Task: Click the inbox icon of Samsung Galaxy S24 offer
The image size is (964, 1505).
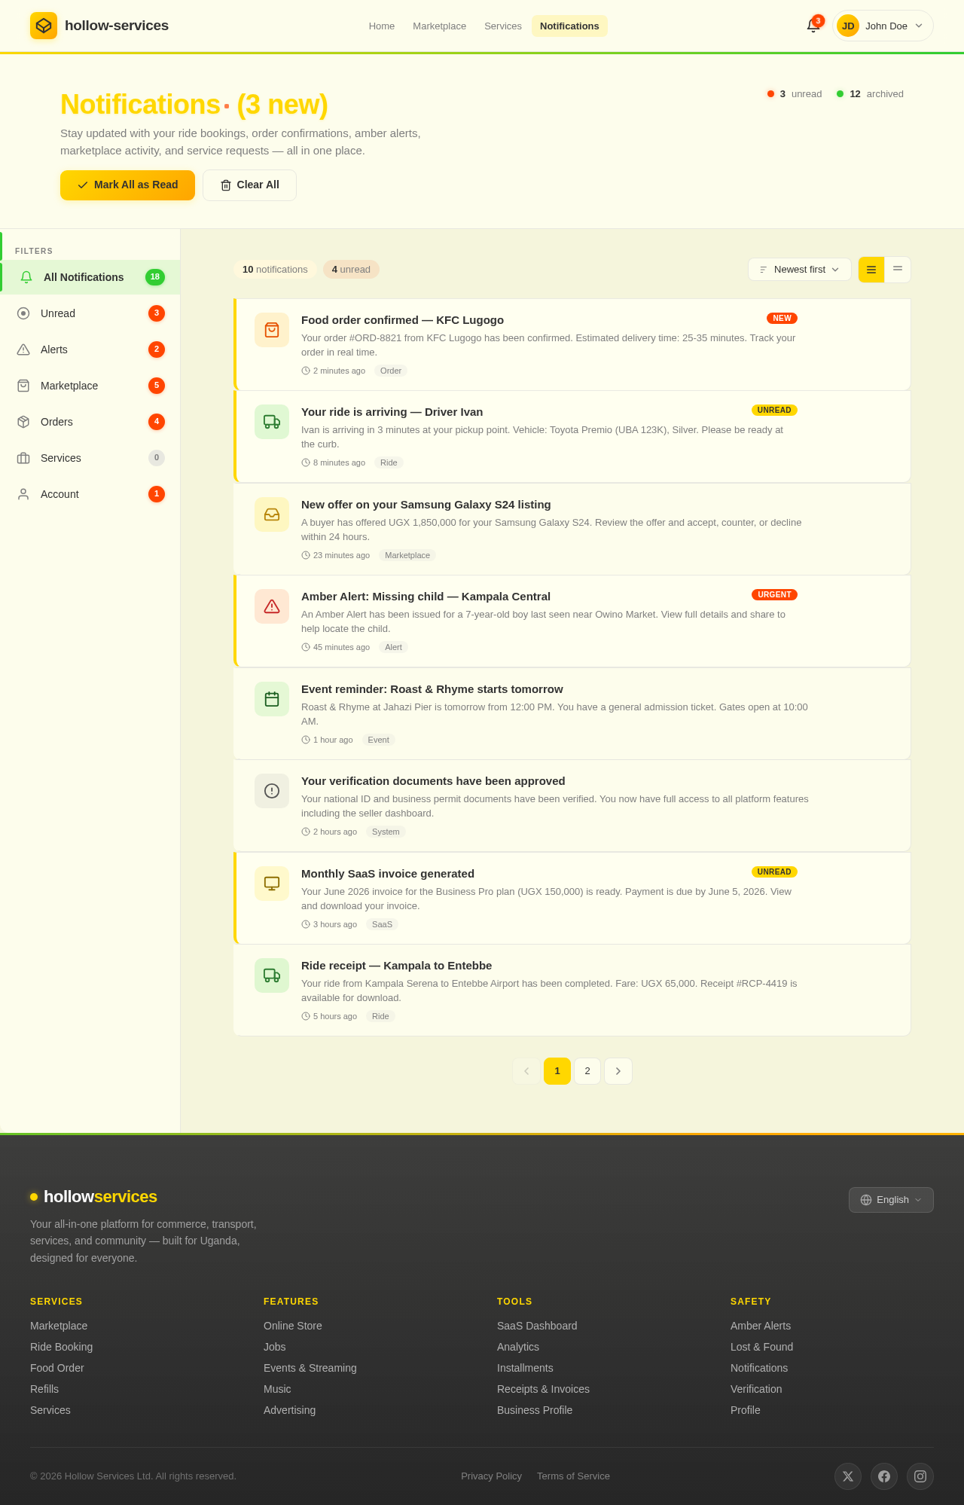Action: click(272, 514)
